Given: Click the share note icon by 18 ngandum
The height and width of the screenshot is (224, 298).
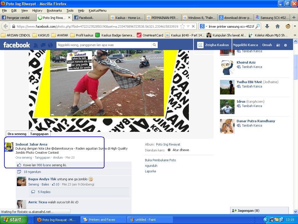Looking at the screenshot, I should (x=19, y=172).
